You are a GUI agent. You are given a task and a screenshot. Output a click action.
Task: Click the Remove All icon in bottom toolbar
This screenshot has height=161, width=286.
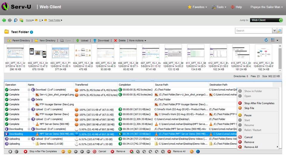click(169, 151)
